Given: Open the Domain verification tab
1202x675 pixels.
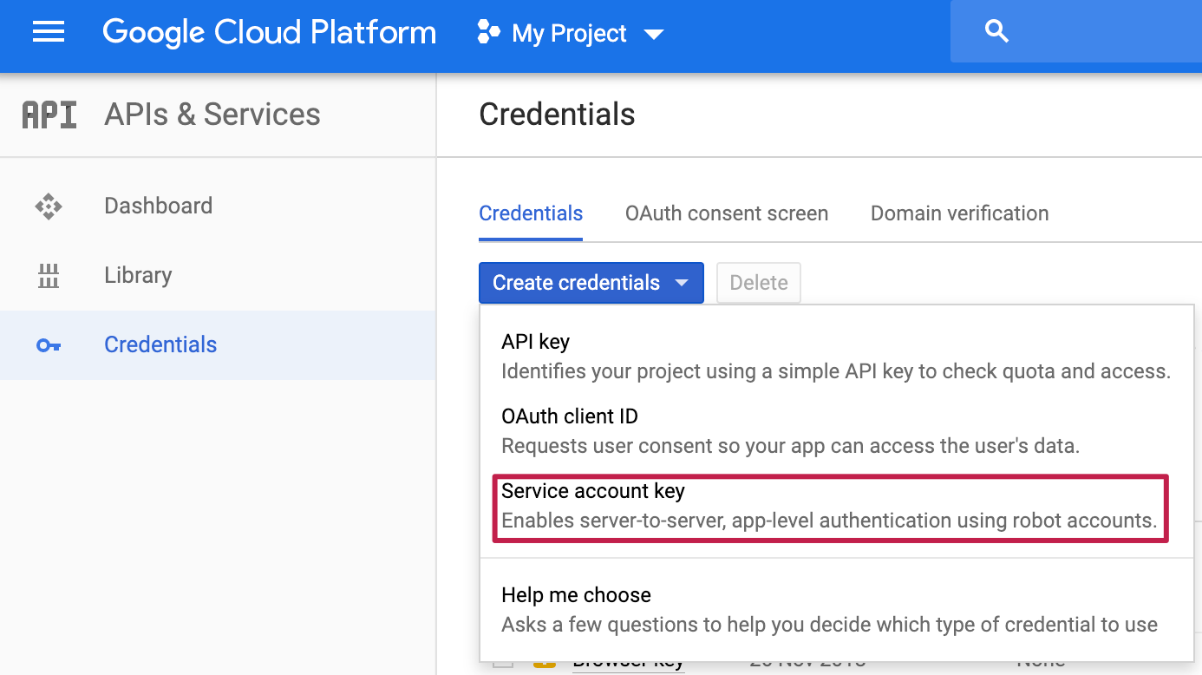Looking at the screenshot, I should [x=959, y=213].
